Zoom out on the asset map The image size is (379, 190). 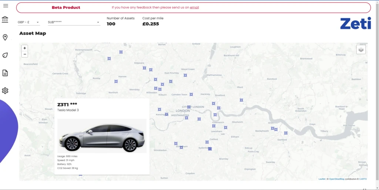pos(25,54)
